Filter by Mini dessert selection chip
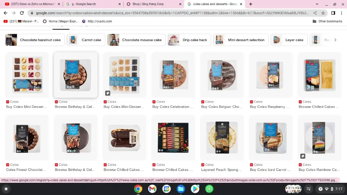The image size is (347, 195). pyautogui.click(x=241, y=40)
